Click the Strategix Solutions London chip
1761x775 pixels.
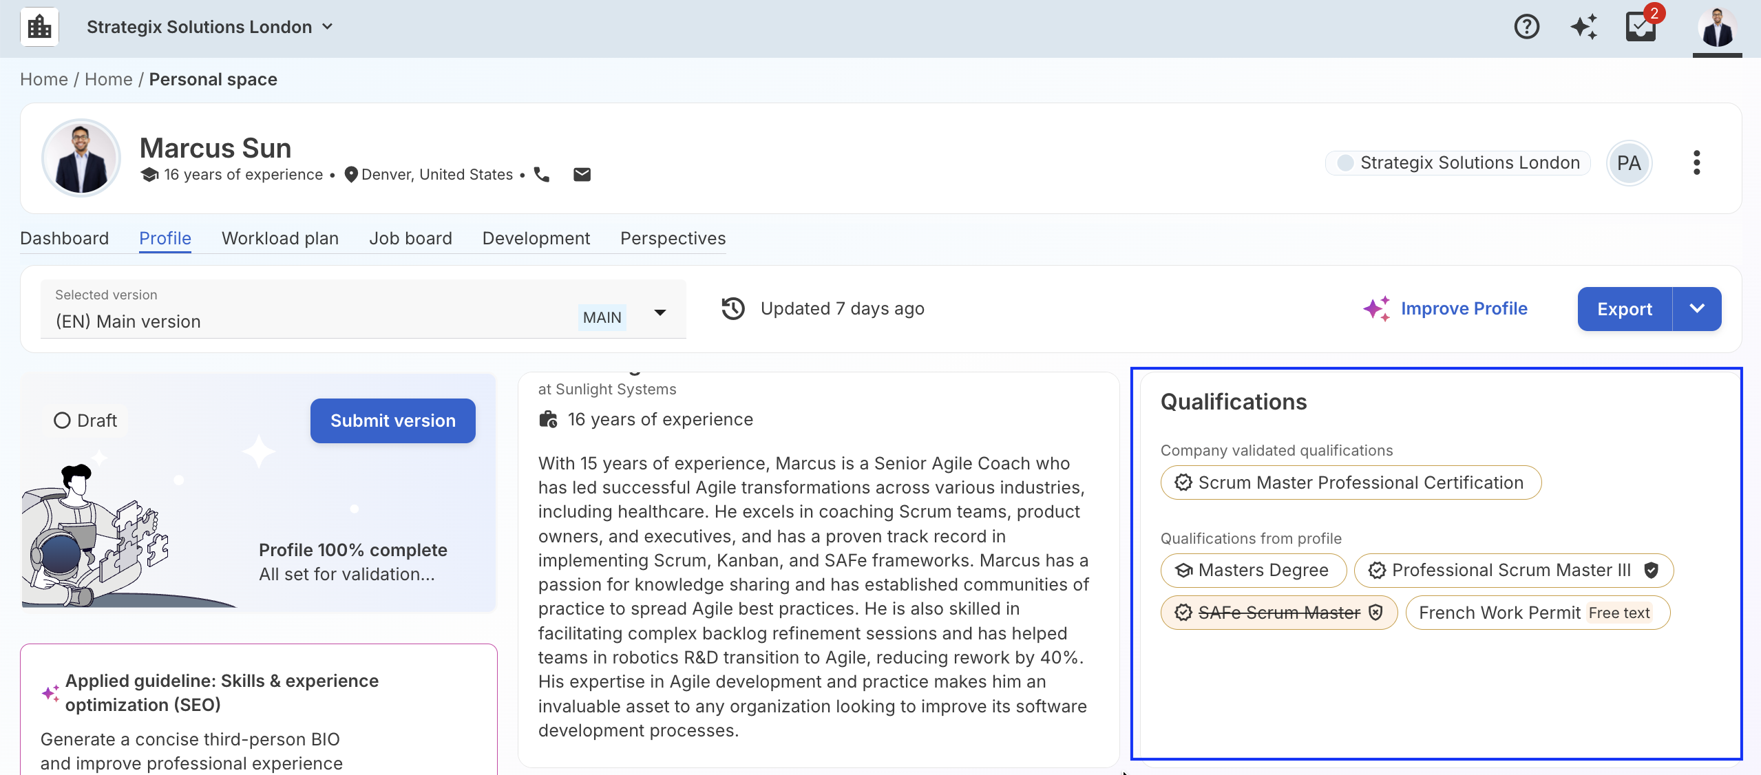[x=1458, y=163]
